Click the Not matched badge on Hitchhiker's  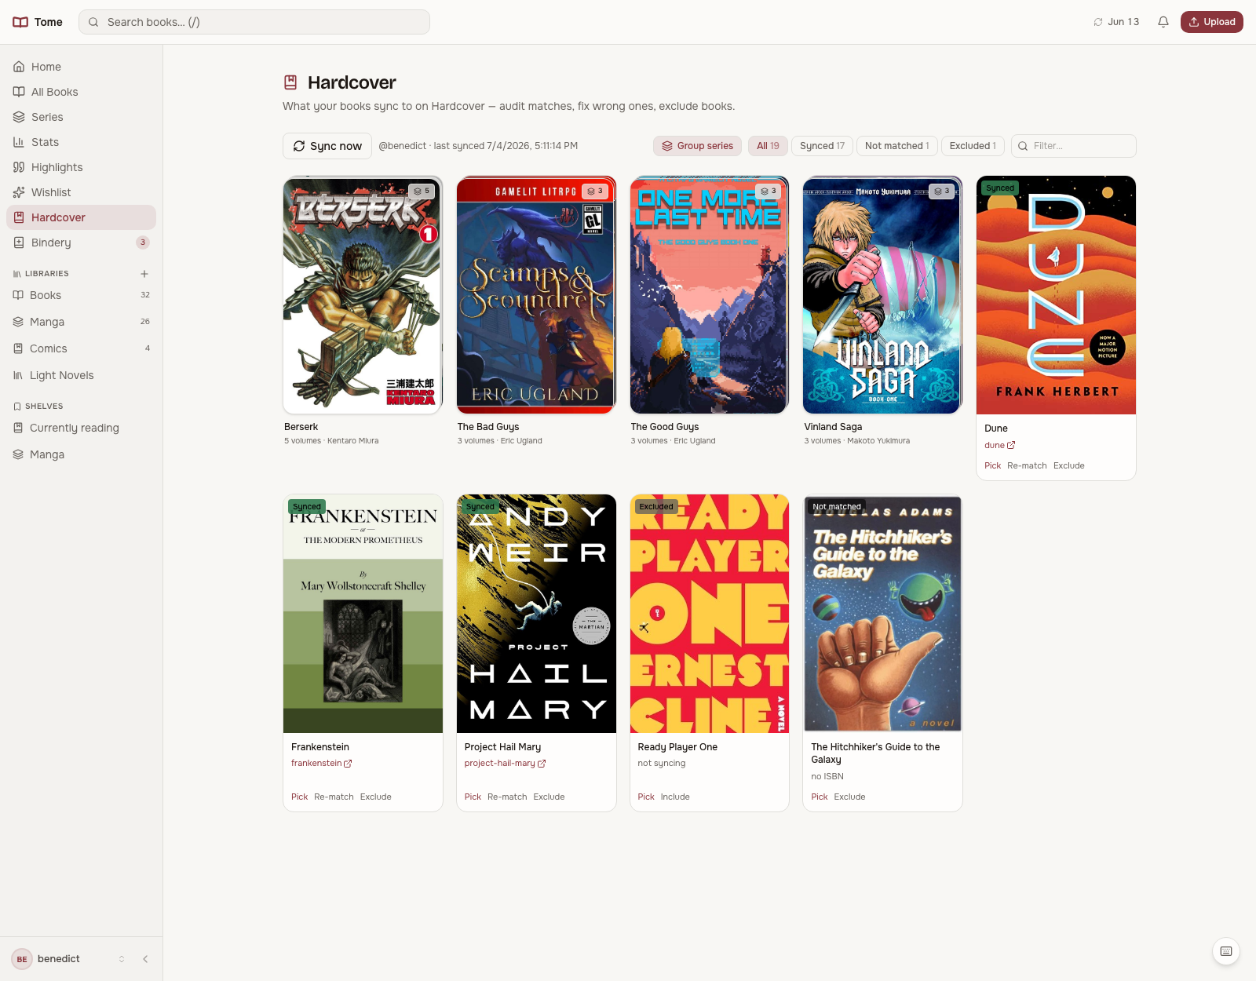(837, 507)
